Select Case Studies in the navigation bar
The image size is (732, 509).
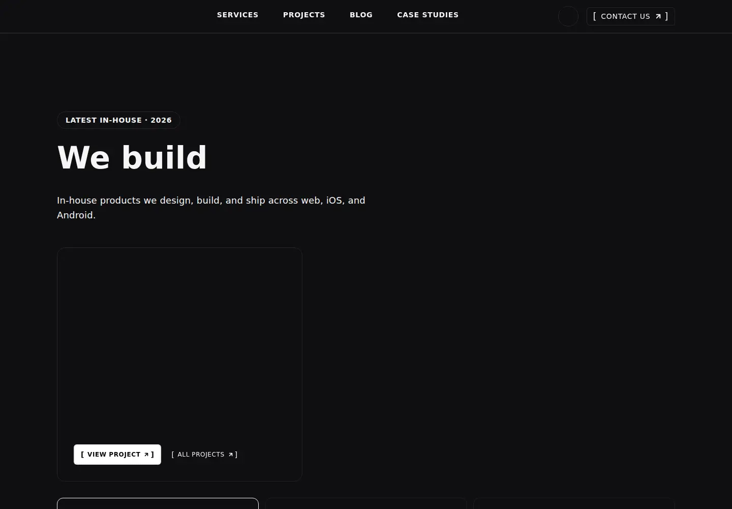point(428,15)
